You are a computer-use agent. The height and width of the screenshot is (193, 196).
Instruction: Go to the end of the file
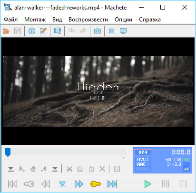pos(112,184)
